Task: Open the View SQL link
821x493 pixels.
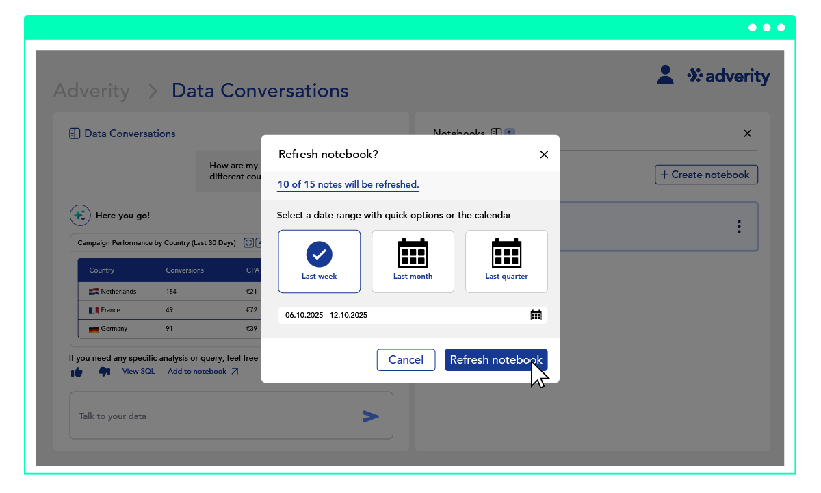Action: tap(138, 372)
